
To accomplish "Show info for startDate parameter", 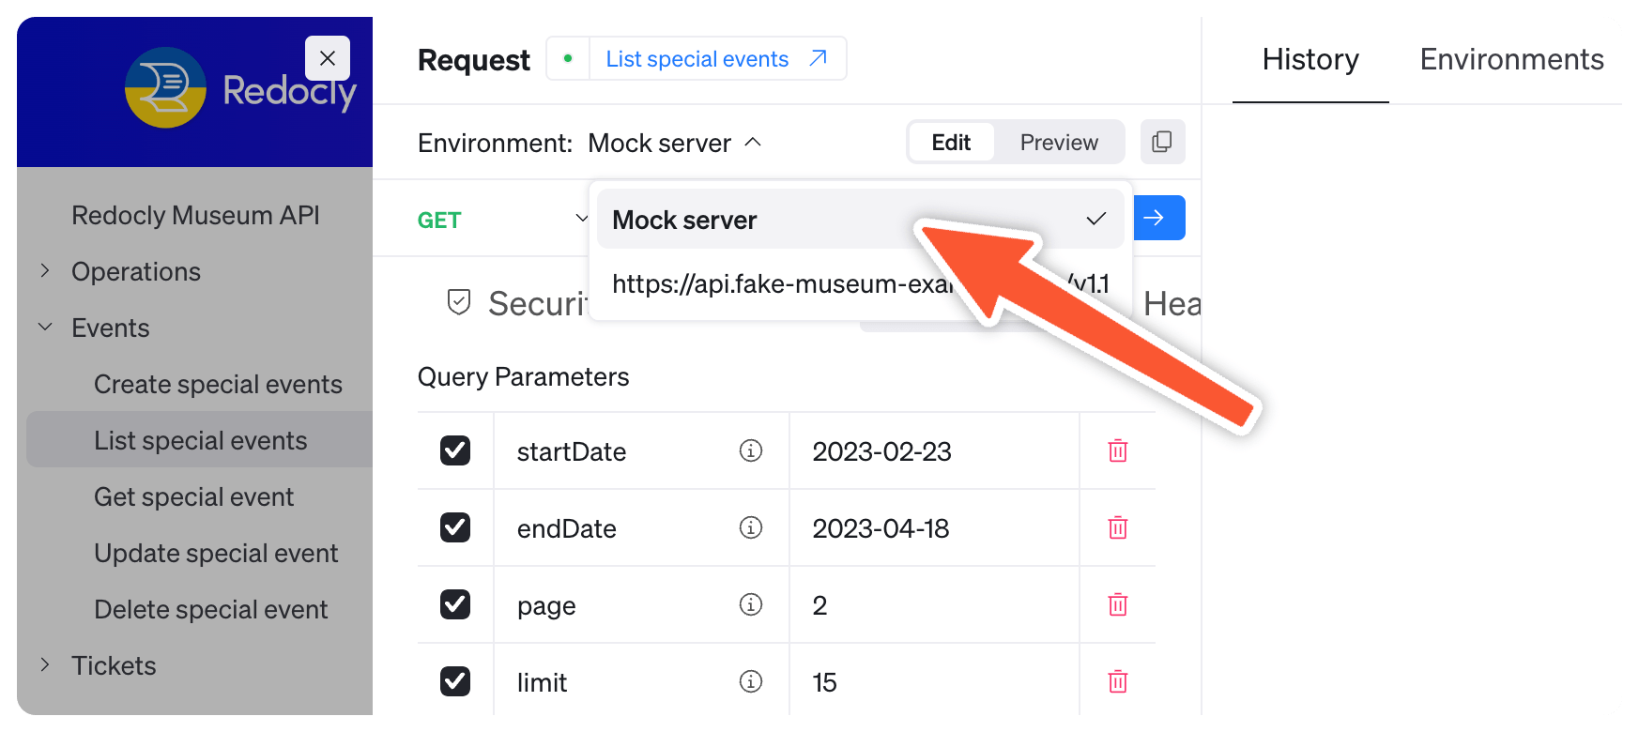I will [x=751, y=450].
